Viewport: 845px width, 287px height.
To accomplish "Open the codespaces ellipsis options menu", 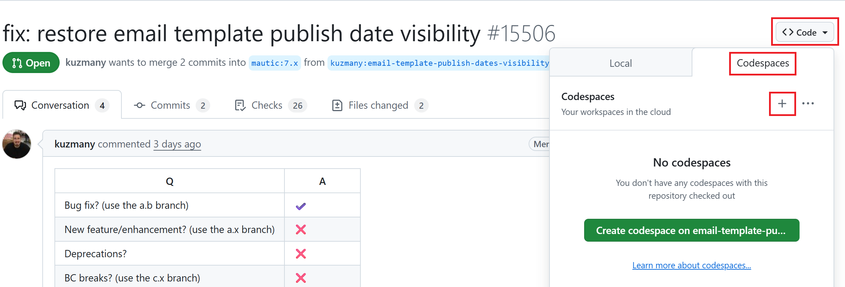I will point(809,104).
